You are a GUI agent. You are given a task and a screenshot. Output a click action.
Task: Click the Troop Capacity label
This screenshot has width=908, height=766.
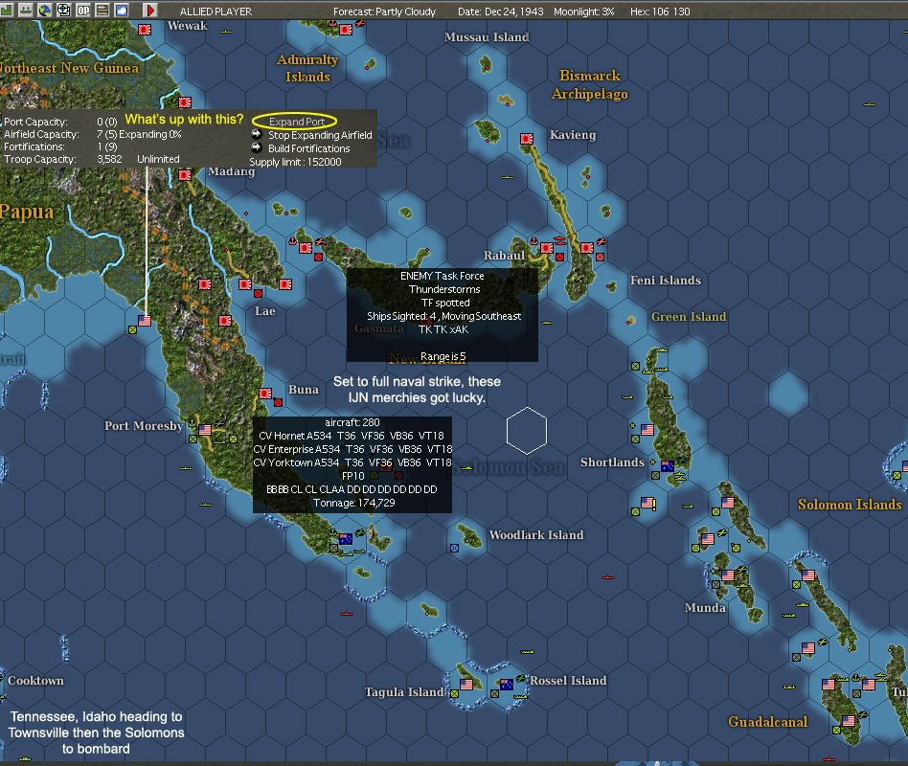[40, 159]
